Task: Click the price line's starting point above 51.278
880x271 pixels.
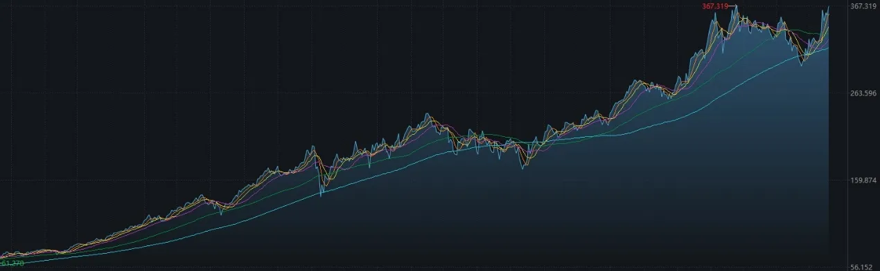Action: [2, 257]
